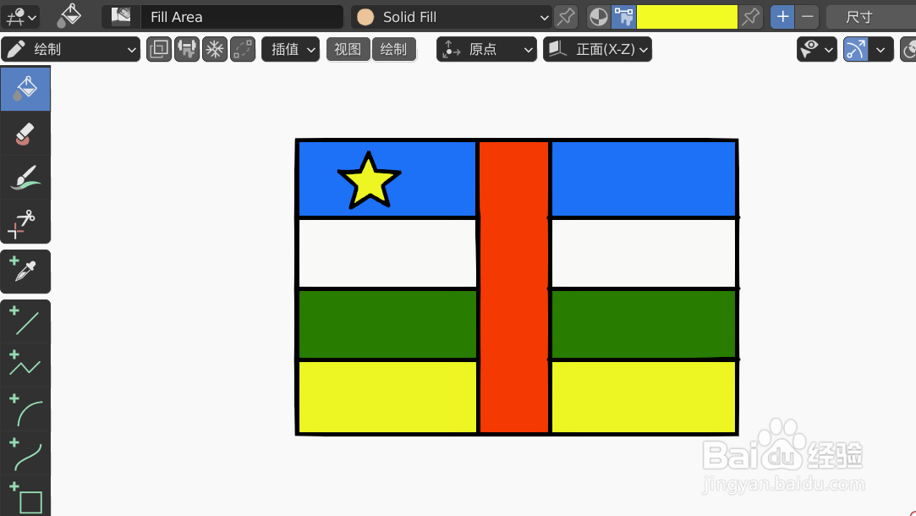Switch color mode to Vertex Color

tap(624, 17)
